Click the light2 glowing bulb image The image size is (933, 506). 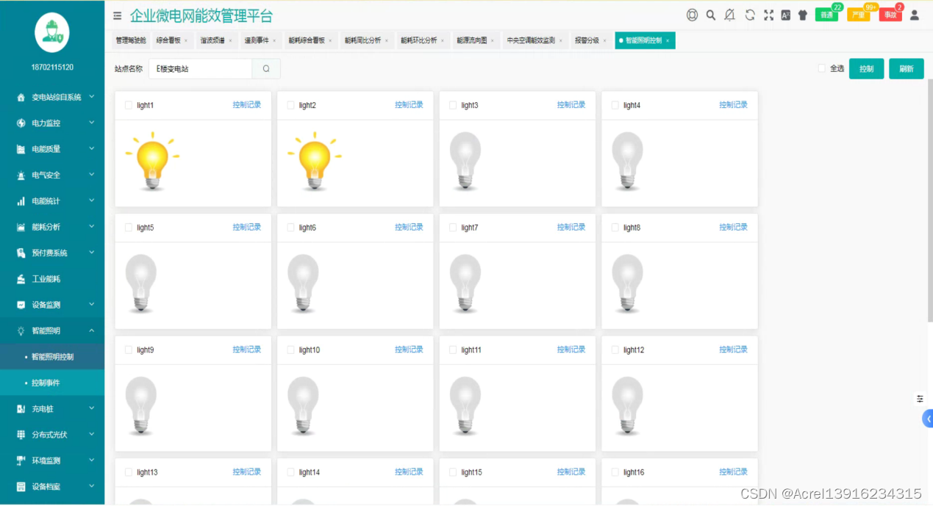(x=315, y=161)
